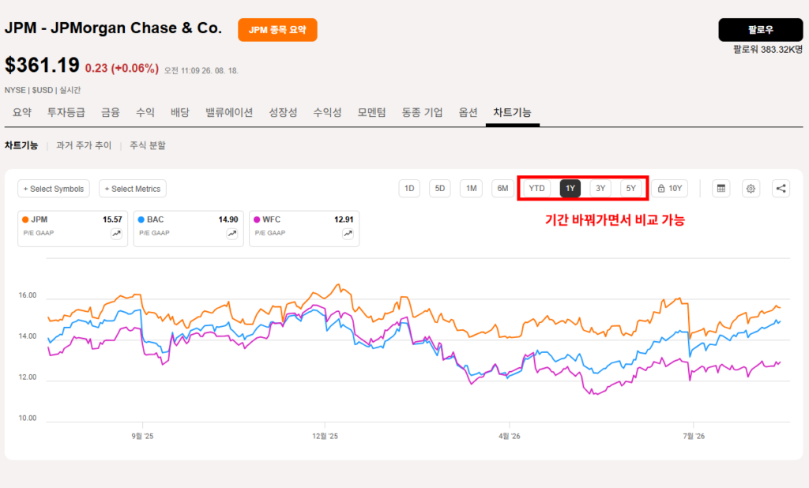Select the 1Y time range
809x488 pixels.
(570, 188)
